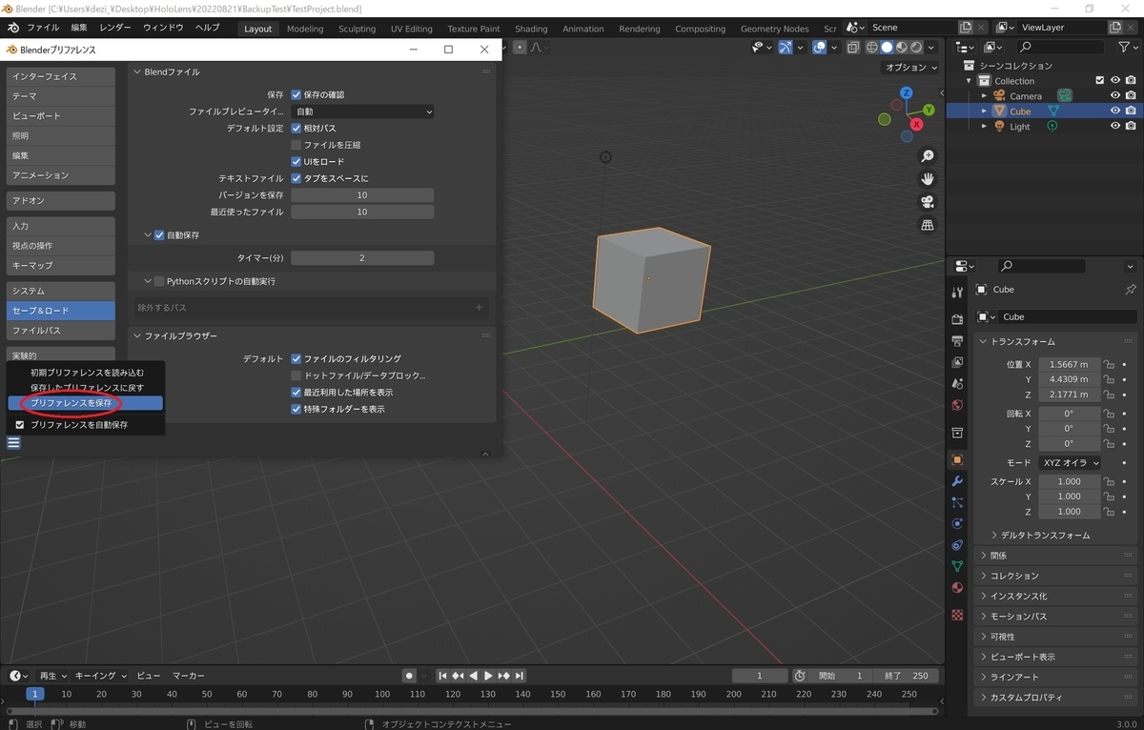Open the Particles properties tab icon
This screenshot has height=730, width=1144.
coord(957,502)
